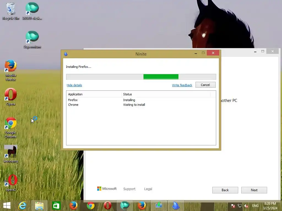Click the Write feedback link
Viewport: 282px width, 211px height.
point(182,85)
